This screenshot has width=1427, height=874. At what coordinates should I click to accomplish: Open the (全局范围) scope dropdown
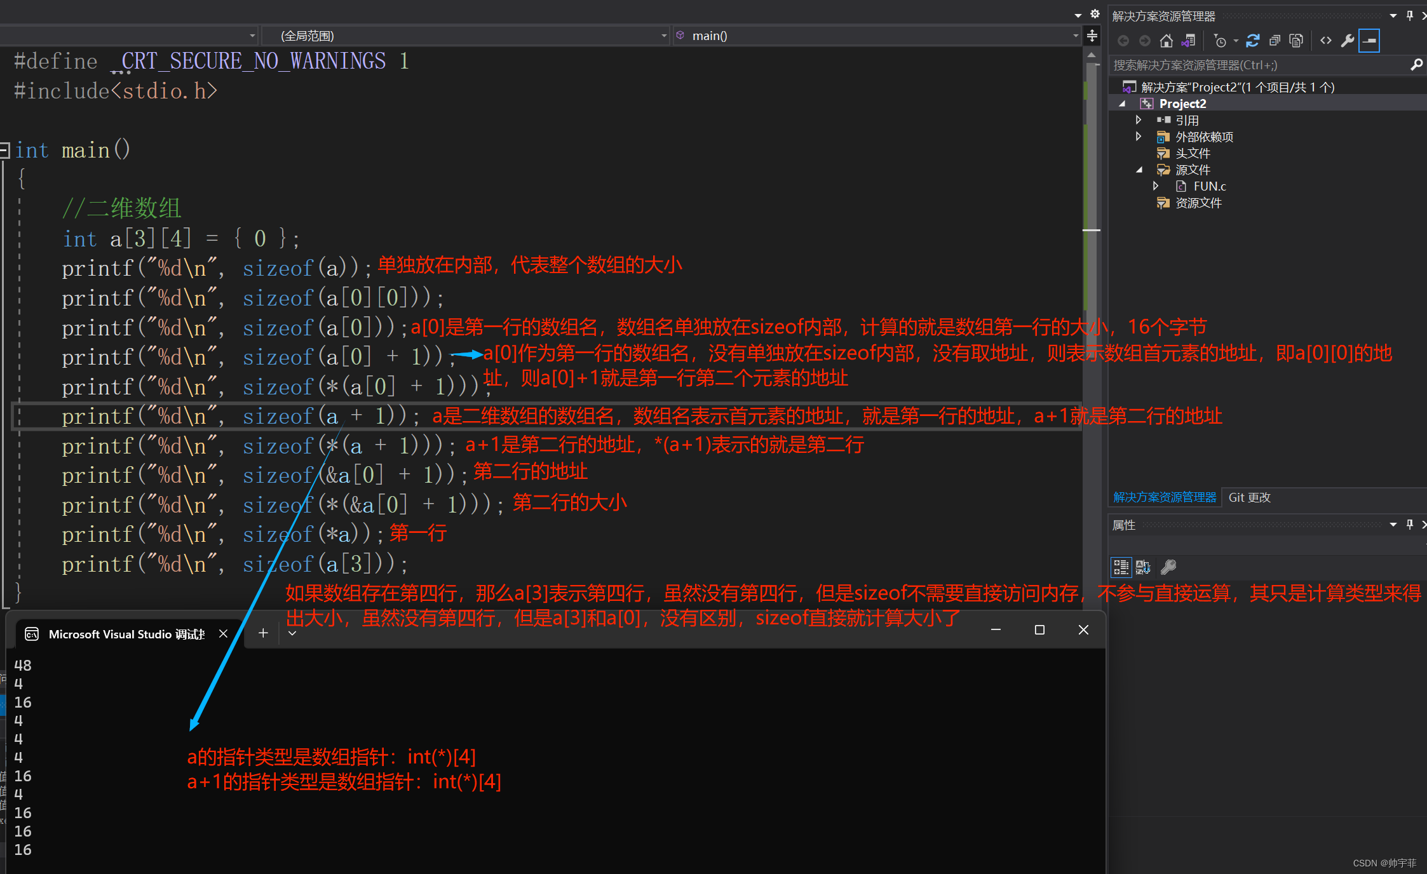point(663,36)
